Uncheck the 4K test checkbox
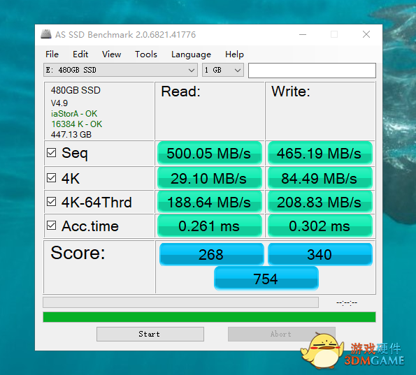Image resolution: width=416 pixels, height=375 pixels. 51,178
